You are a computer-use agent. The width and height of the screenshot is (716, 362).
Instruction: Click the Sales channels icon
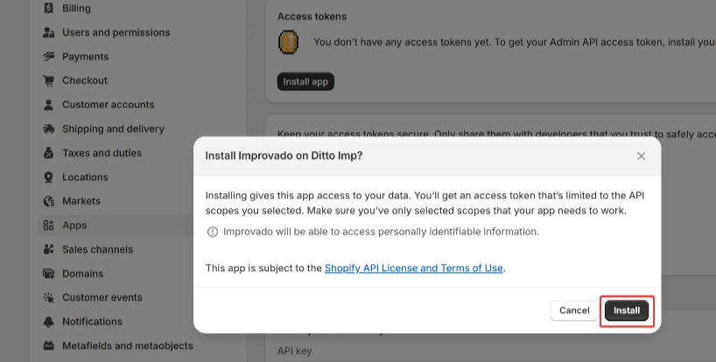[x=48, y=249]
